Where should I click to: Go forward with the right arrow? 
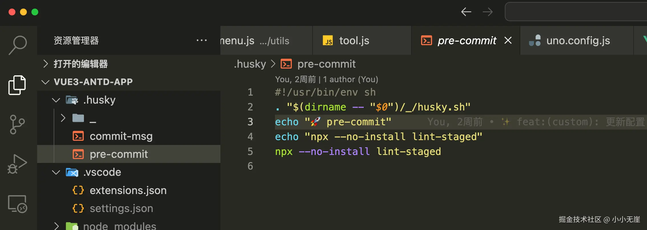point(488,12)
